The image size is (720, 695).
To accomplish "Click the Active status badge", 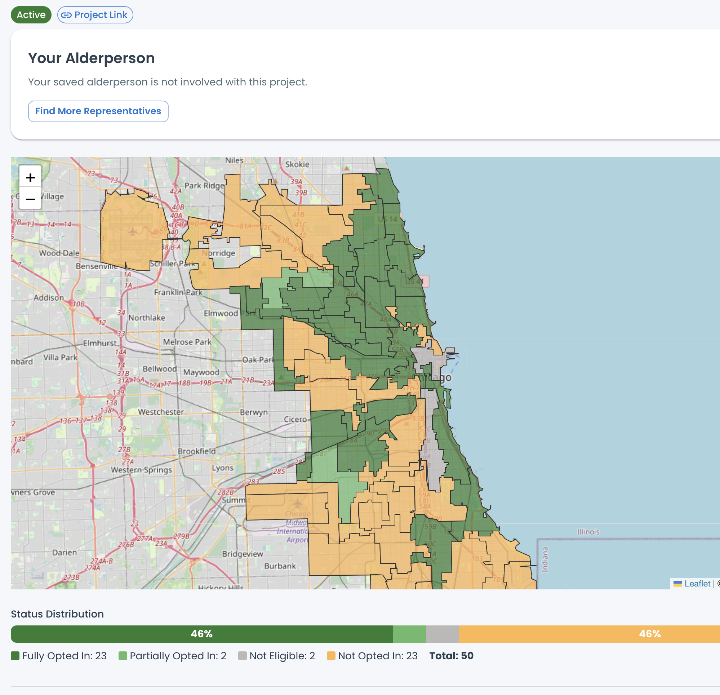I will (31, 15).
